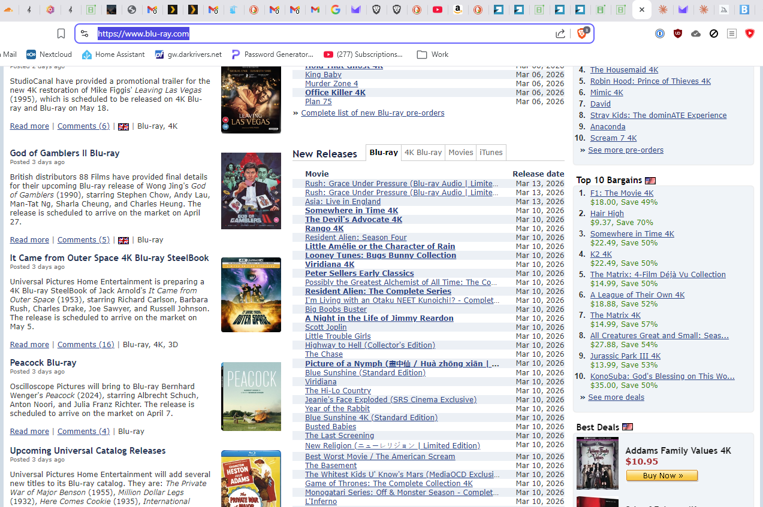Select the Movies tab in New Releases
763x507 pixels.
coord(461,153)
